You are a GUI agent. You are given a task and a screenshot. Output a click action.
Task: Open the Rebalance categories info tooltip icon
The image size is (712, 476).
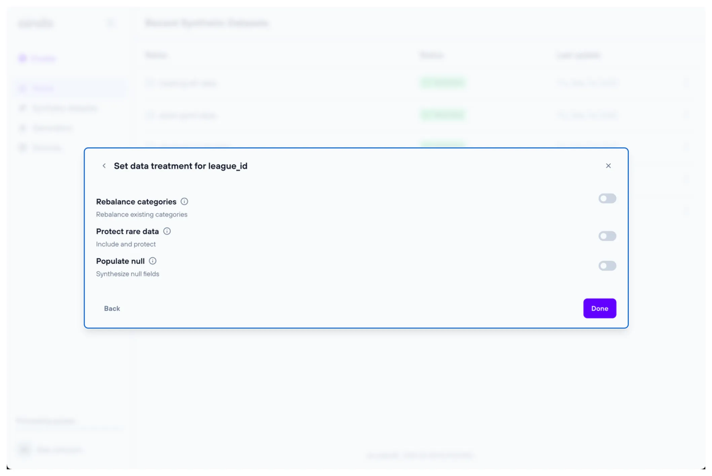(184, 201)
